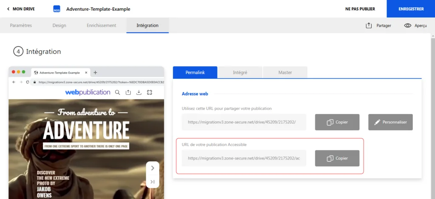Click the globe favicon on preview tab
The image size is (435, 199).
pyautogui.click(x=36, y=73)
